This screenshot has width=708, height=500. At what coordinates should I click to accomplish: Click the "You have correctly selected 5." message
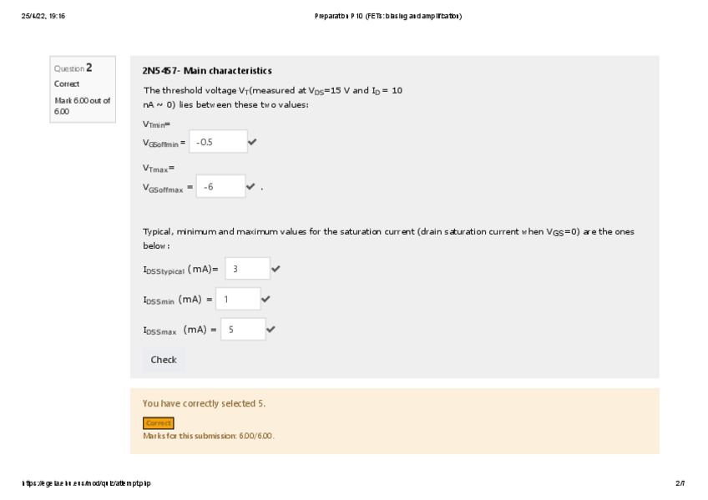click(x=204, y=404)
